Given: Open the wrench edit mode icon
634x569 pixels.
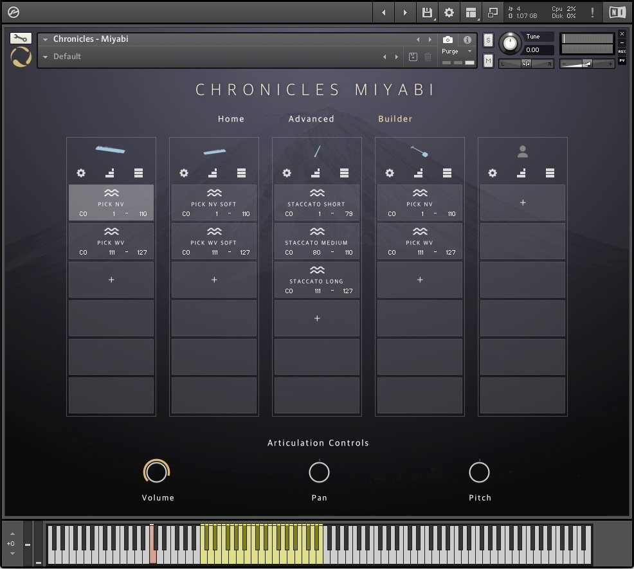Looking at the screenshot, I should 21,38.
